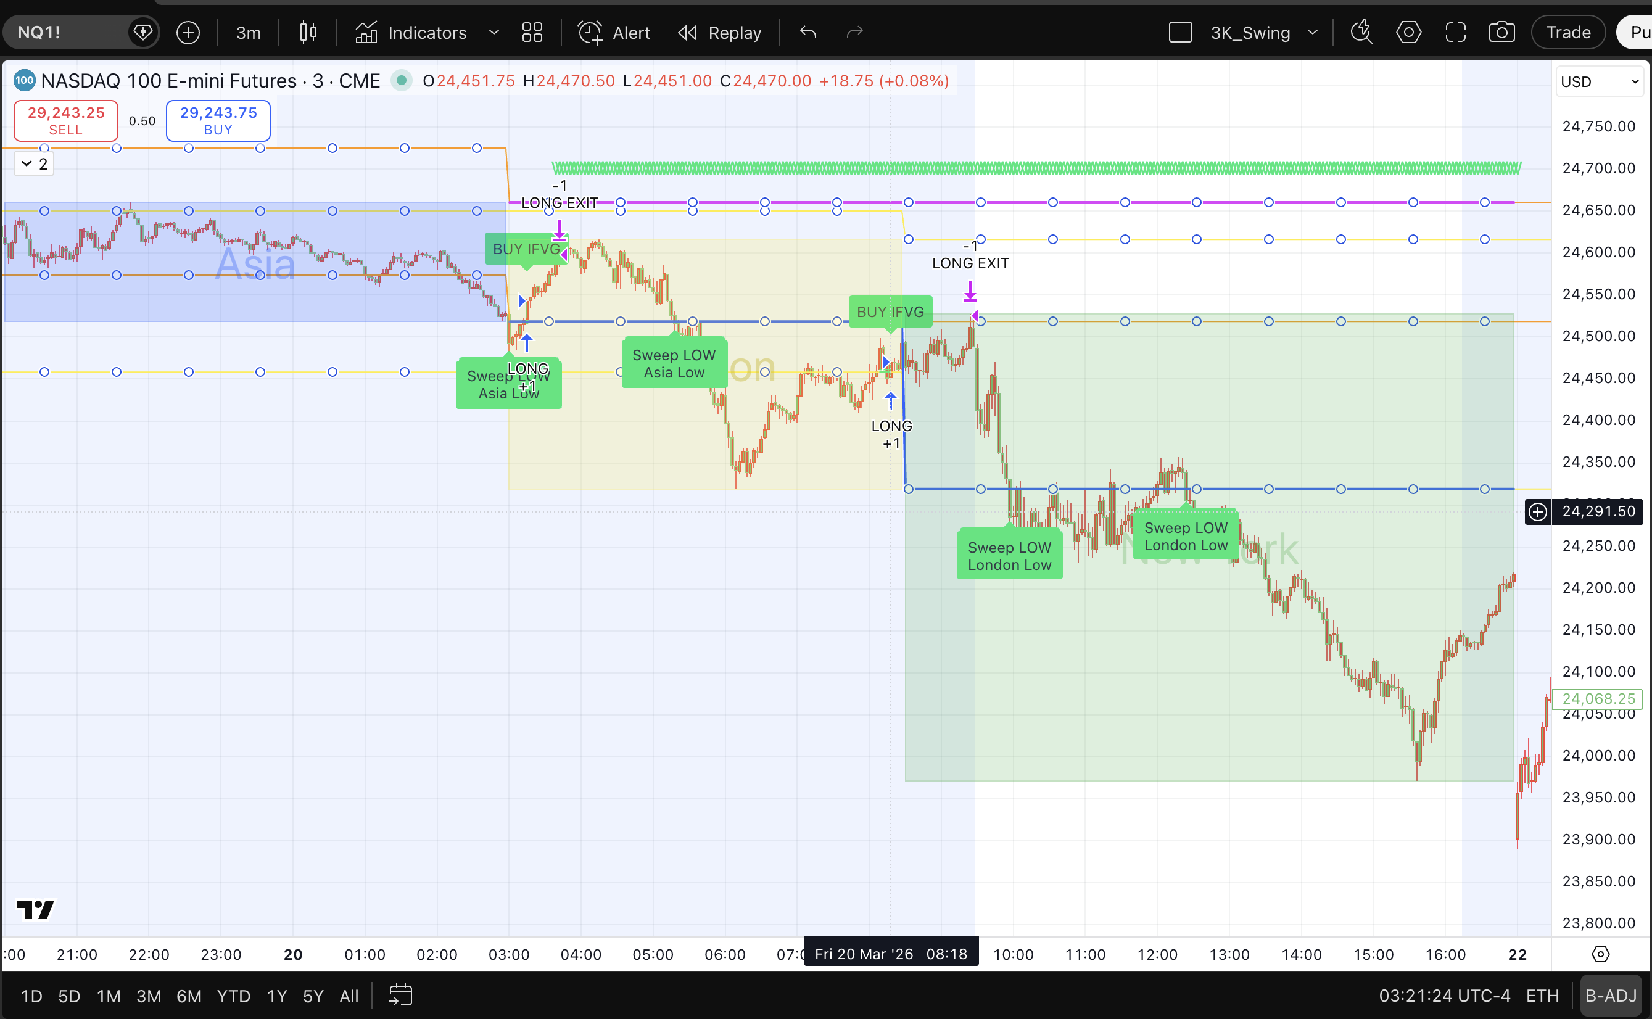Toggle the ETH session setting
This screenshot has width=1652, height=1019.
(1543, 996)
